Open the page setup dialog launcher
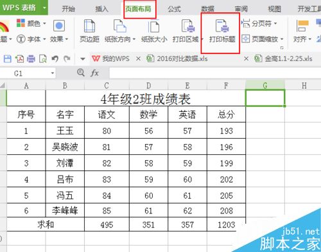 pos(282,48)
